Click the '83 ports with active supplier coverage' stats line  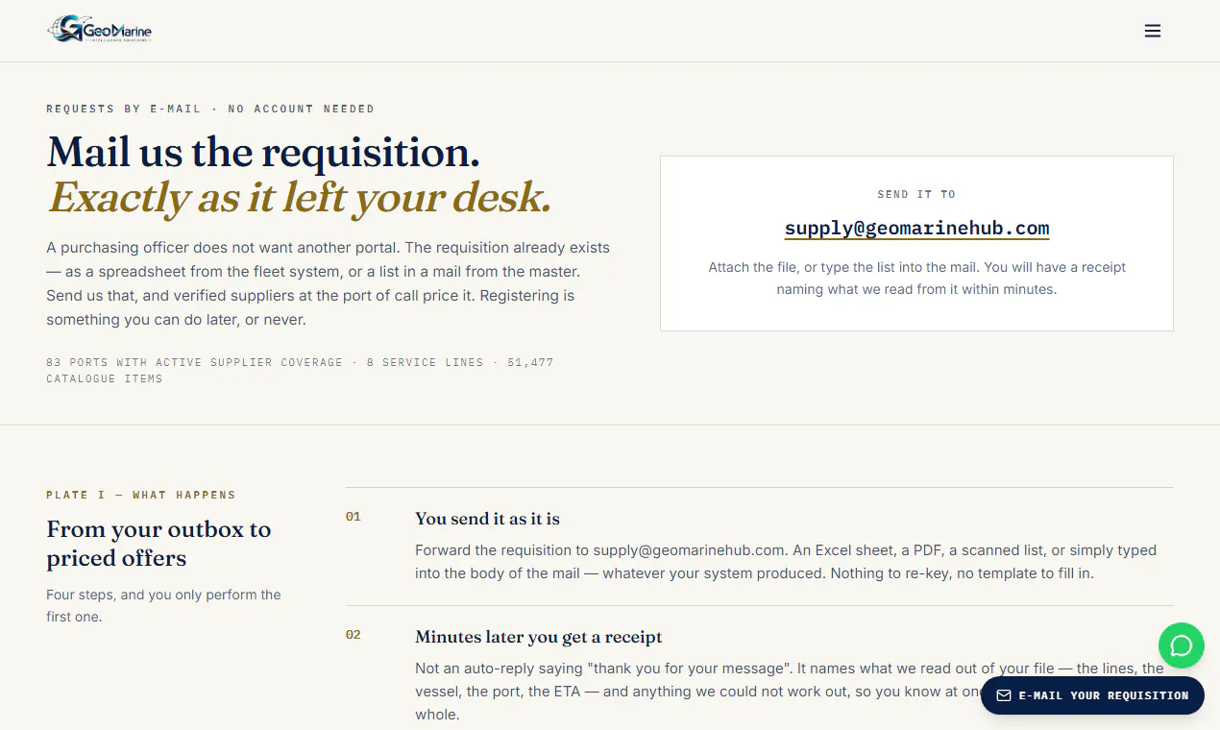click(x=300, y=370)
